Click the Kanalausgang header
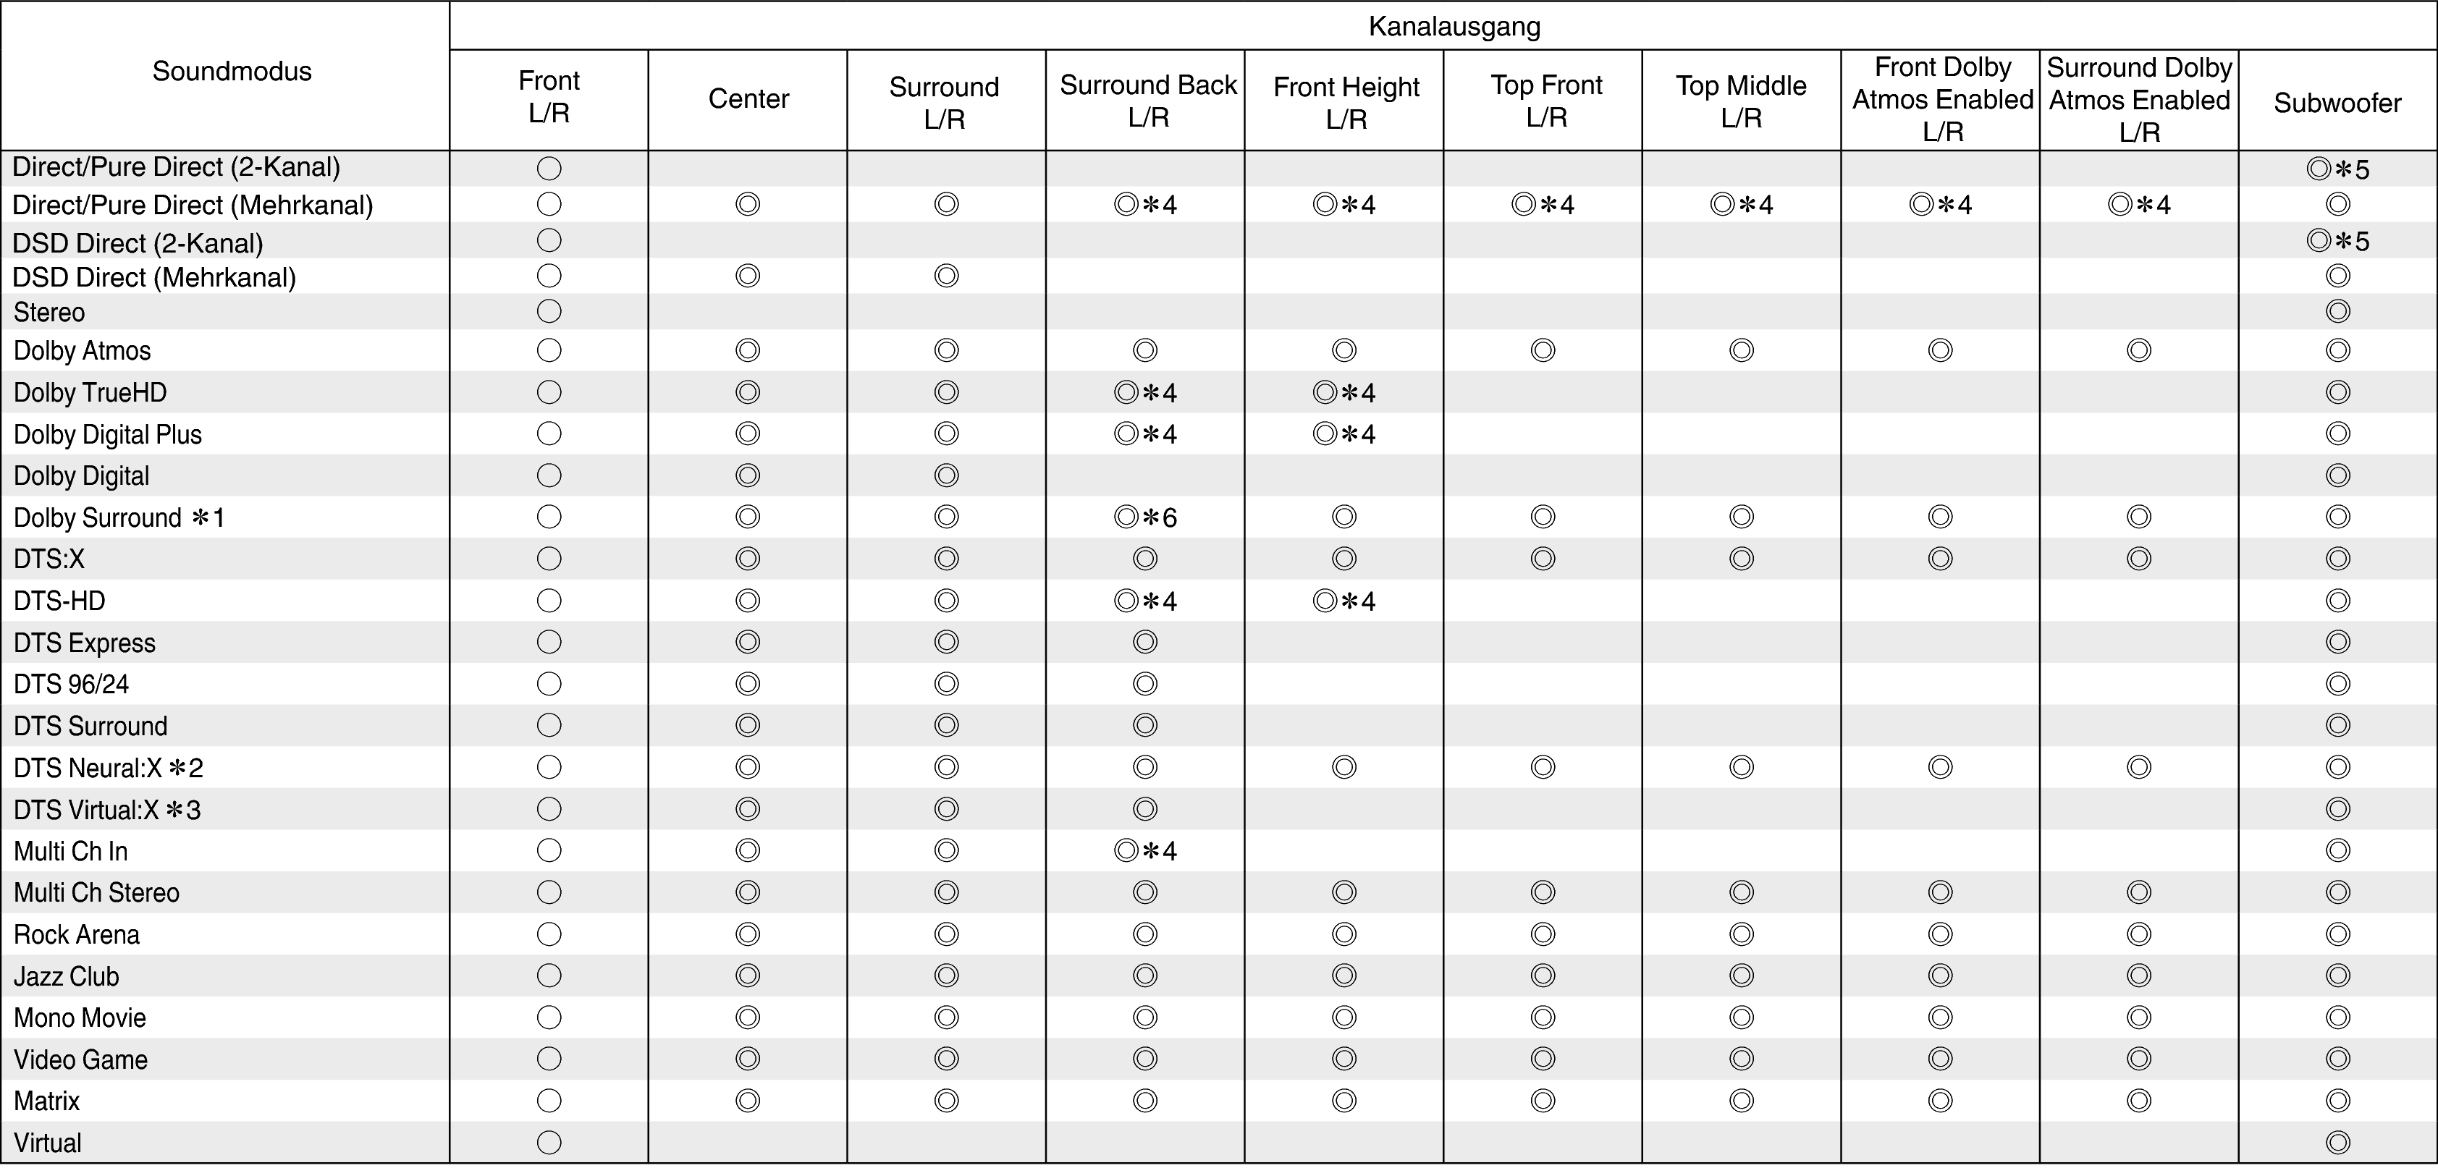 tap(1454, 27)
